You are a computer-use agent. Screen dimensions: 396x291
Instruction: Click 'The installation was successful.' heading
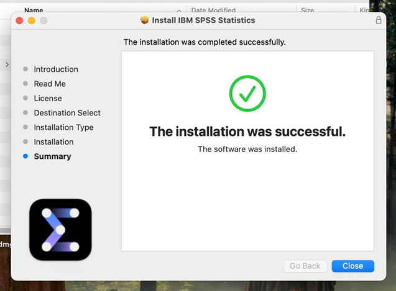pos(247,132)
